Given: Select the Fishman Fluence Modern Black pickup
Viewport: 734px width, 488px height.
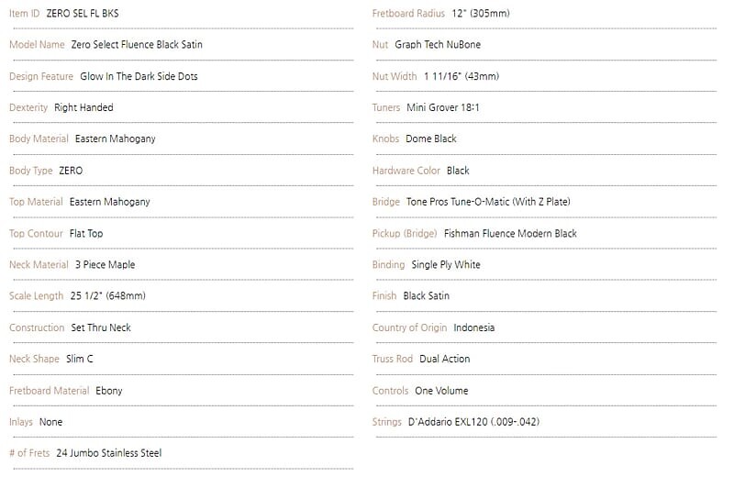Looking at the screenshot, I should pos(510,233).
